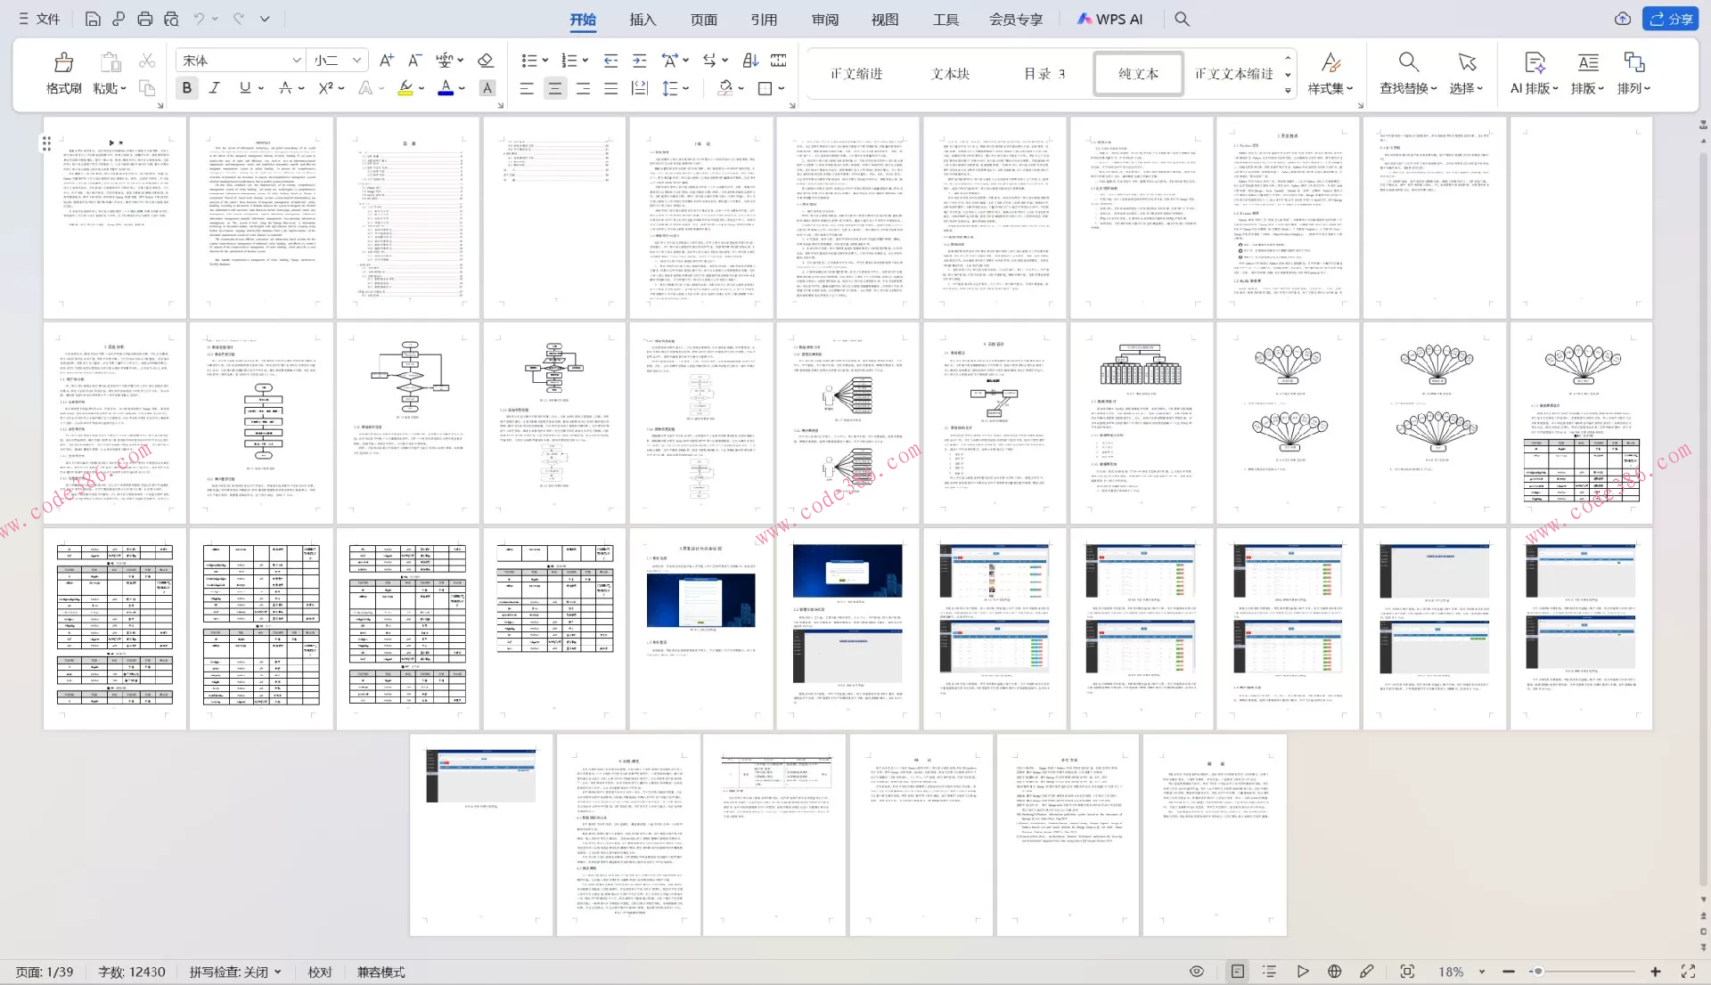Click the Format Painter (格式刷) icon
Image resolution: width=1711 pixels, height=985 pixels.
point(63,62)
